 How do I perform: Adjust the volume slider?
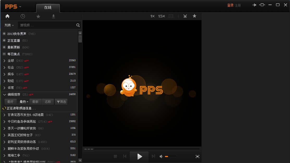[170, 156]
